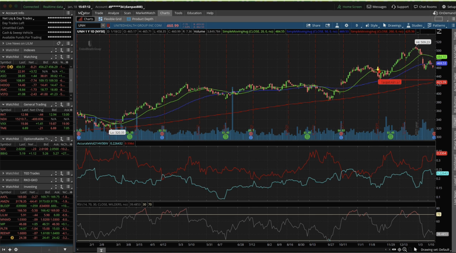The image size is (456, 253).
Task: Select AAPL row in Investing watchlist
Action: coord(36,197)
